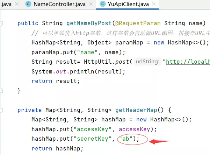
Task: Click the "name" string literal in paramMap.put
Action: (87, 52)
